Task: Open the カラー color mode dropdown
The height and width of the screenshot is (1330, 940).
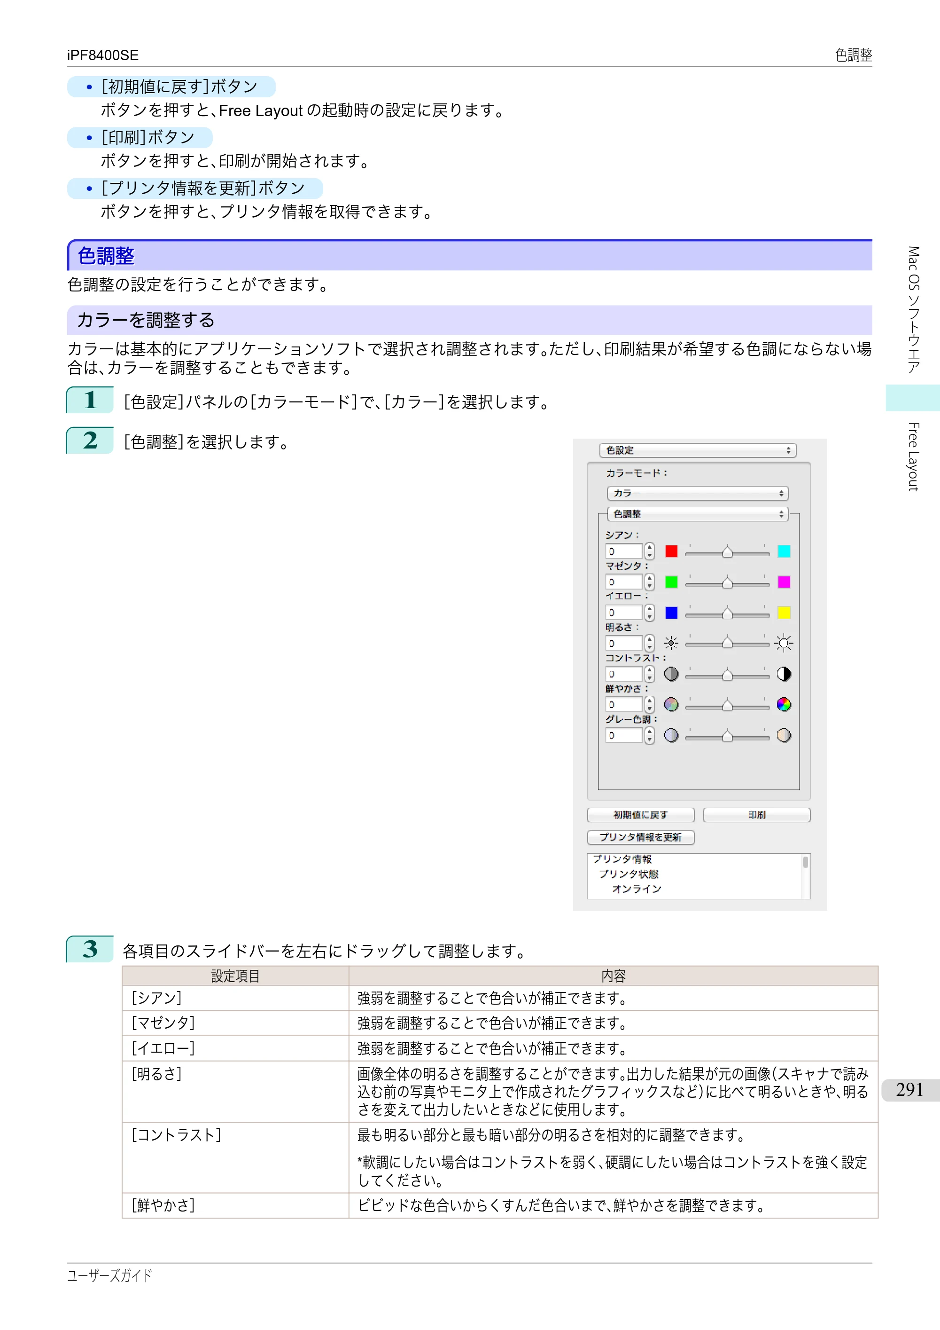Action: pos(698,493)
